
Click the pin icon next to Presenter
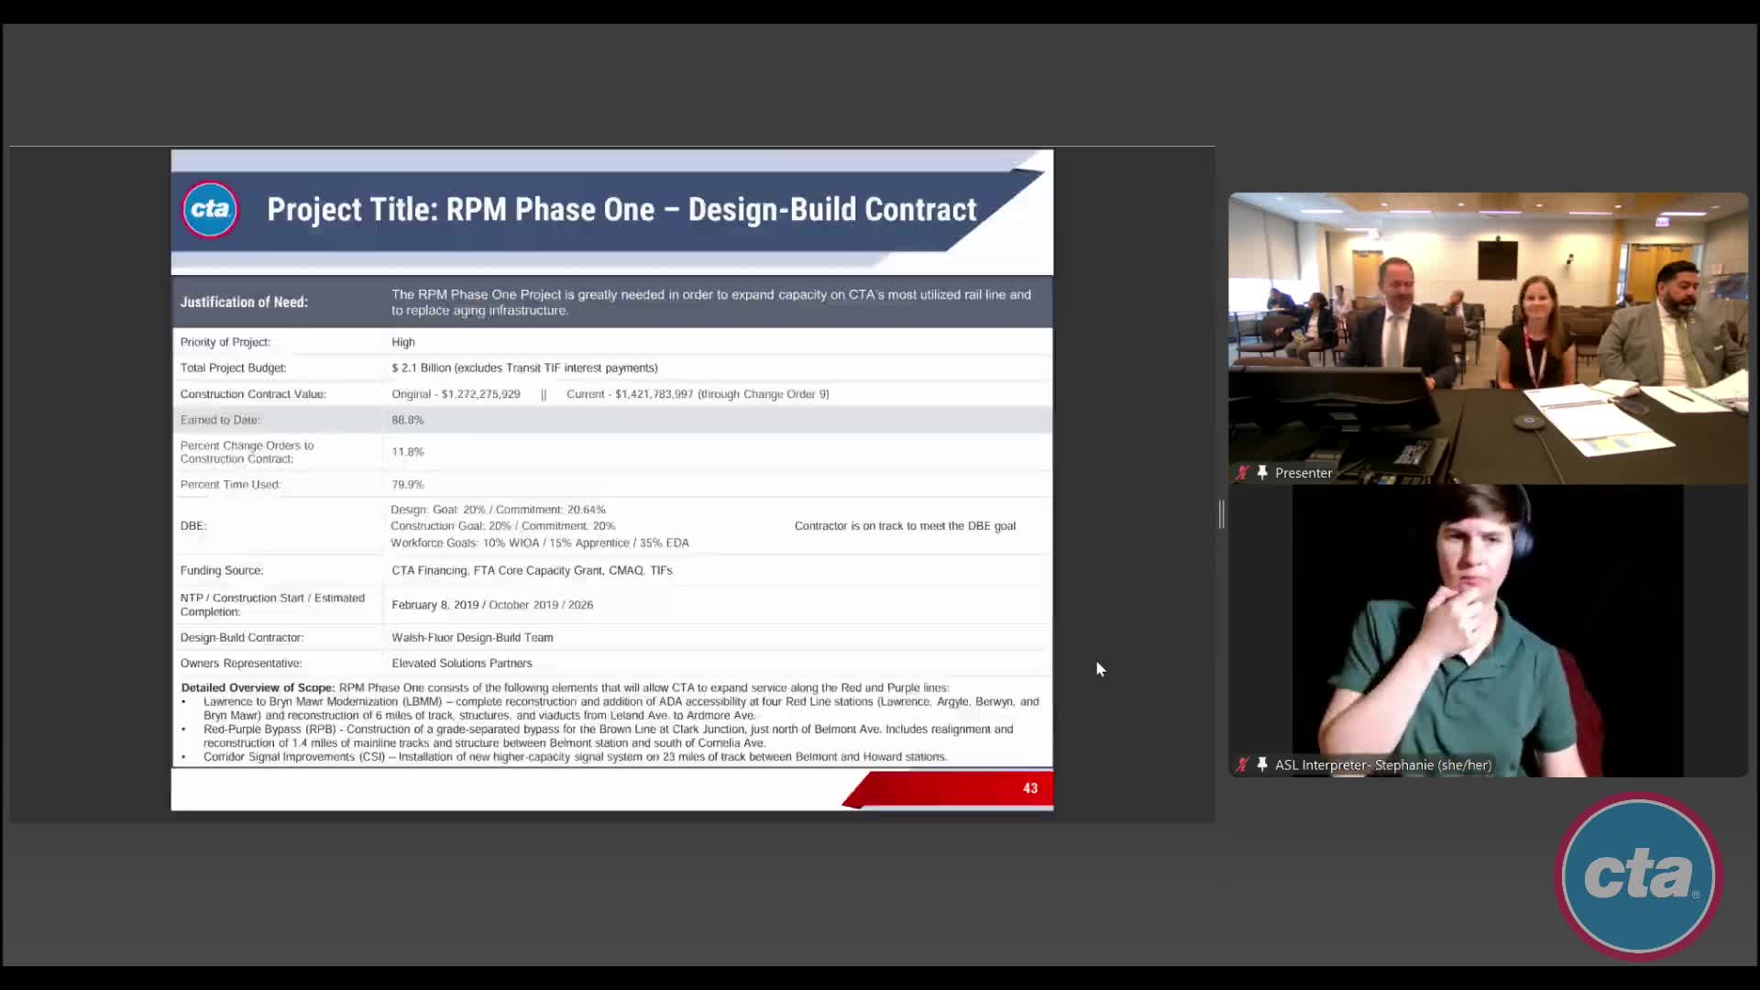coord(1262,472)
